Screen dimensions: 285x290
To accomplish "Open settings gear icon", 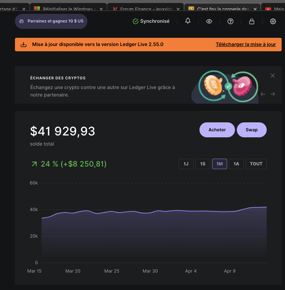I will point(273,21).
